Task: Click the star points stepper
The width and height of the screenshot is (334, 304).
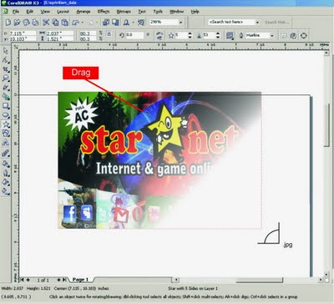Action: point(190,35)
